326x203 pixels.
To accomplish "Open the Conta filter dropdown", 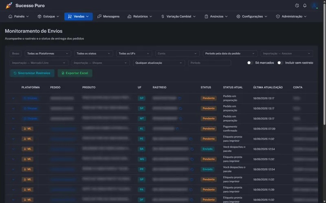I will (177, 54).
